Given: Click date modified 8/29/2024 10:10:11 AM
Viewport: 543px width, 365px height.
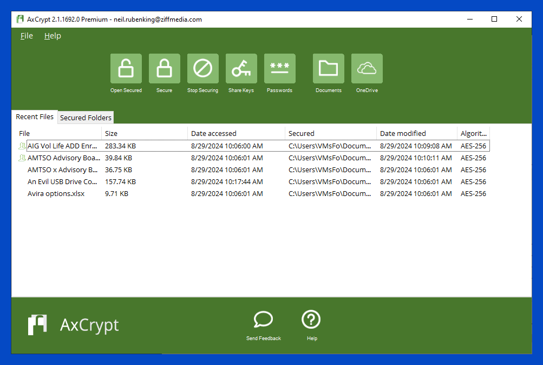Looking at the screenshot, I should pos(416,158).
